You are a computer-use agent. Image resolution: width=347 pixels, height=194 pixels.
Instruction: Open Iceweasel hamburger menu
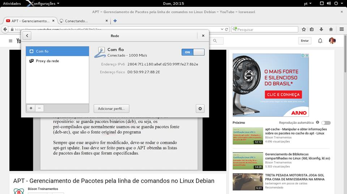tap(342, 29)
